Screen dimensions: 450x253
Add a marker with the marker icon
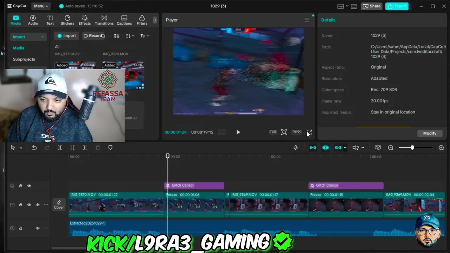coord(110,148)
